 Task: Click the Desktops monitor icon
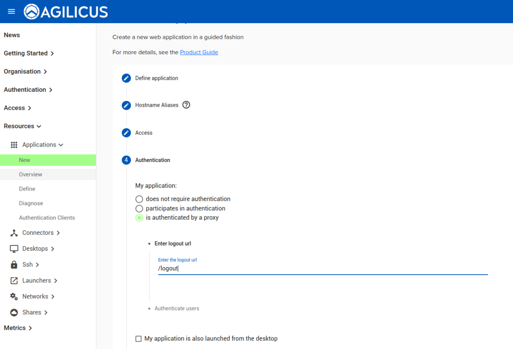click(13, 248)
